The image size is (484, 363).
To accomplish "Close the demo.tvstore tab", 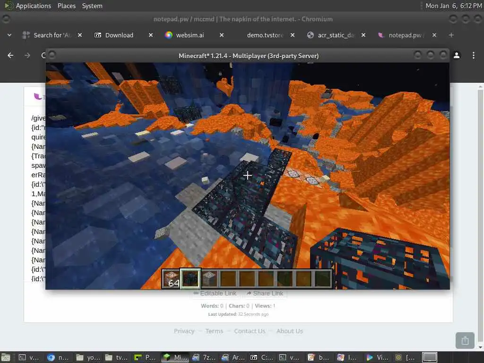I will coord(293,35).
